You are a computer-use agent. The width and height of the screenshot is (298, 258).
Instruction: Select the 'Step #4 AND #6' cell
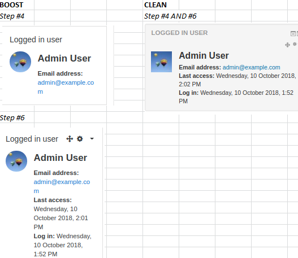click(170, 16)
